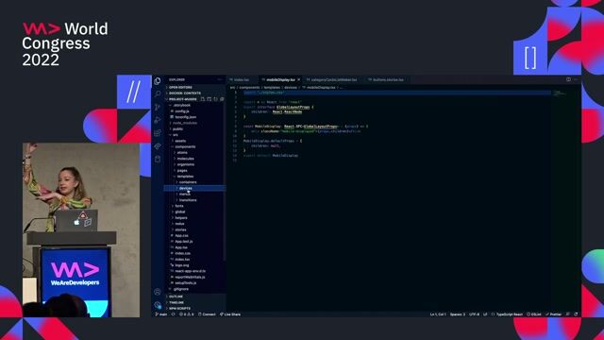Click the Prettier status bar item
Image resolution: width=604 pixels, height=340 pixels.
pyautogui.click(x=553, y=314)
